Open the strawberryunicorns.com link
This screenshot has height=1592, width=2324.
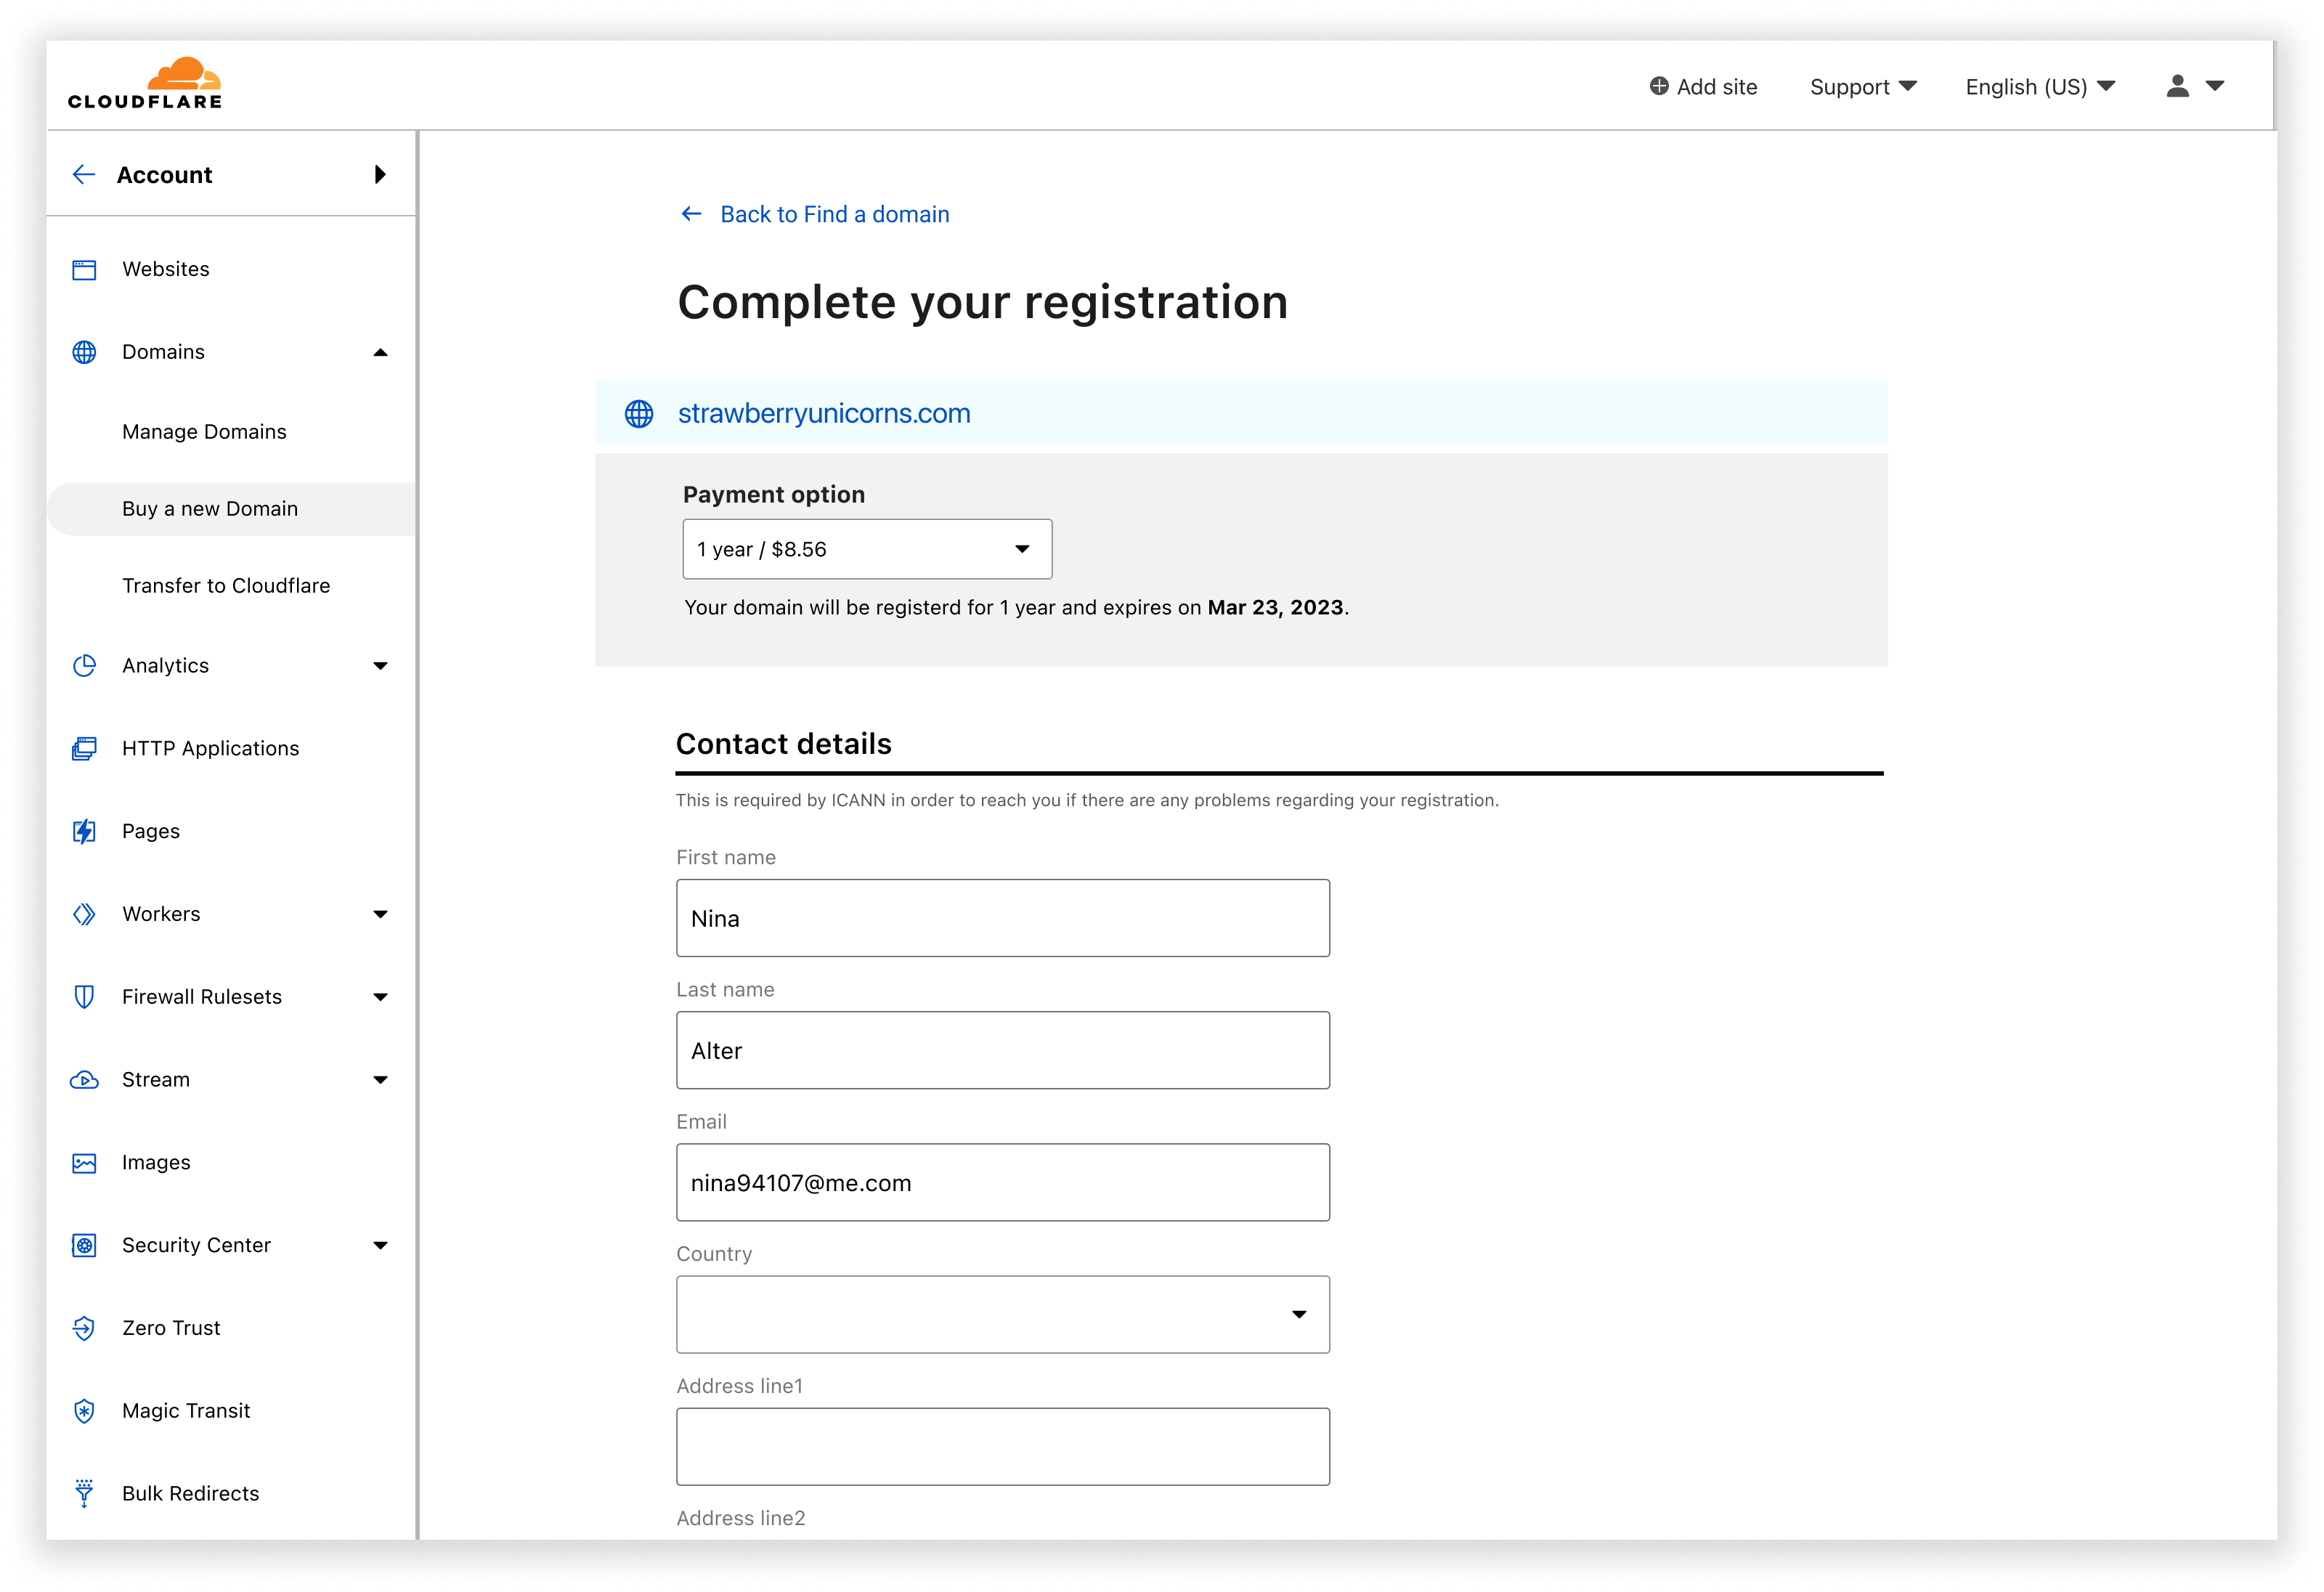[x=823, y=413]
